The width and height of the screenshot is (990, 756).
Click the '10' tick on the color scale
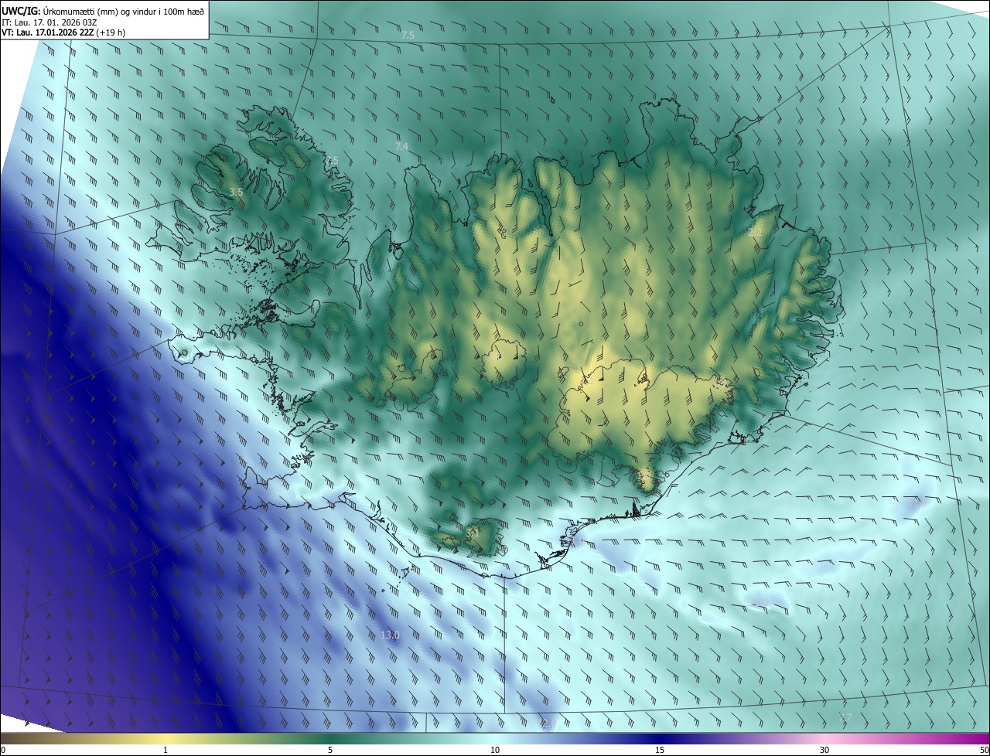coord(495,751)
